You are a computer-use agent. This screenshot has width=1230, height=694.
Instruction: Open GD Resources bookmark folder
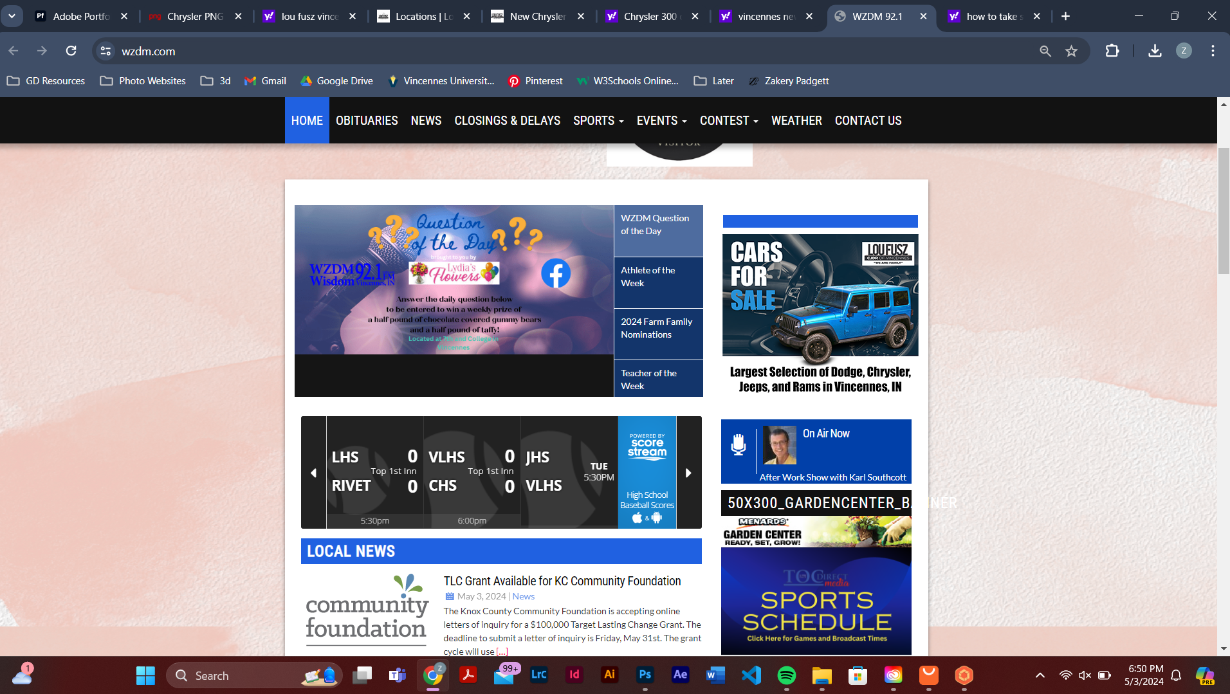46,80
